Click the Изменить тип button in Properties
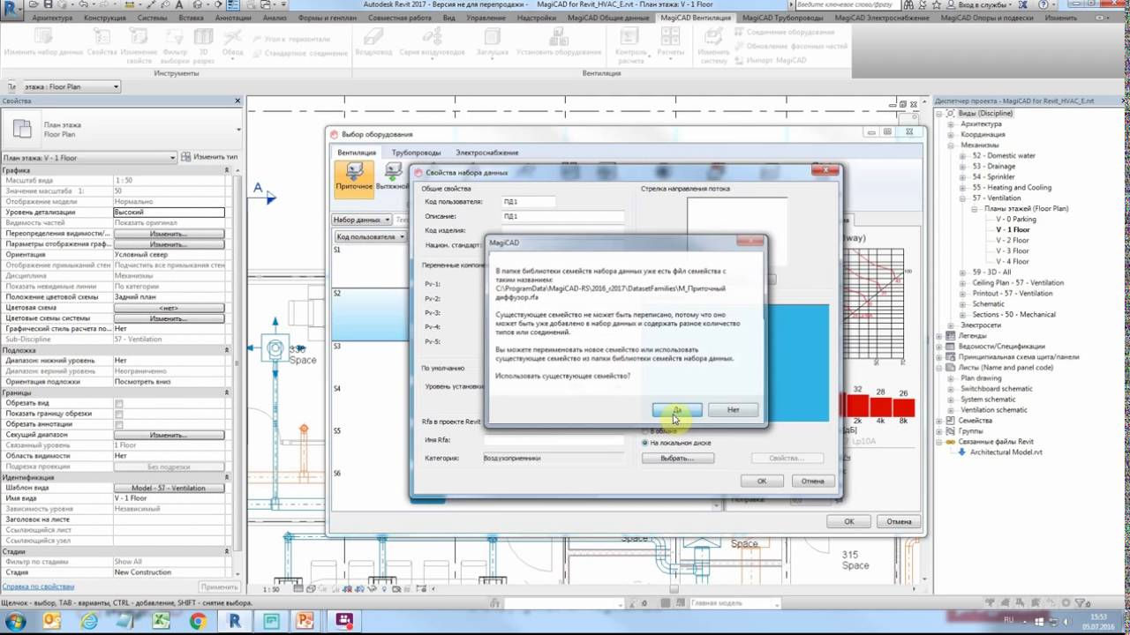 point(210,157)
